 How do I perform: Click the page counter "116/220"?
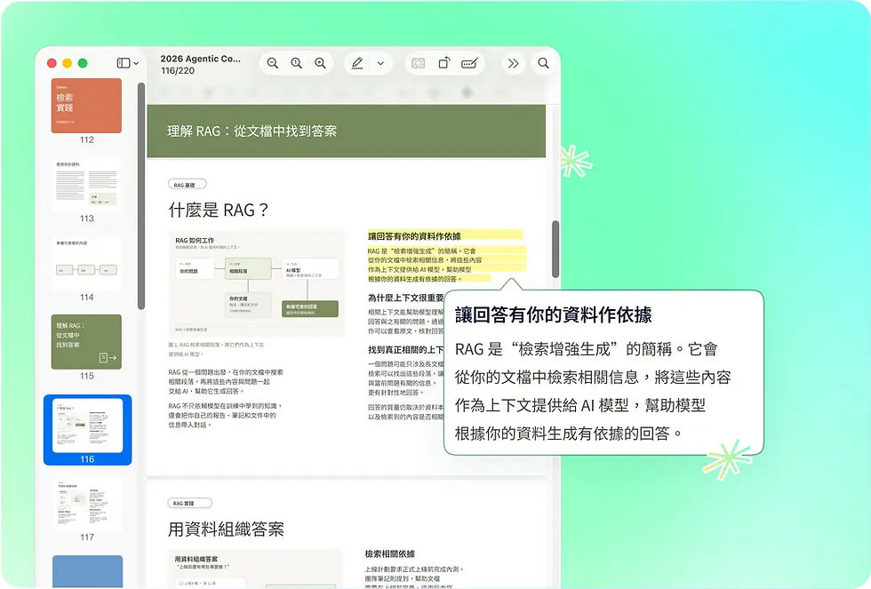click(178, 71)
